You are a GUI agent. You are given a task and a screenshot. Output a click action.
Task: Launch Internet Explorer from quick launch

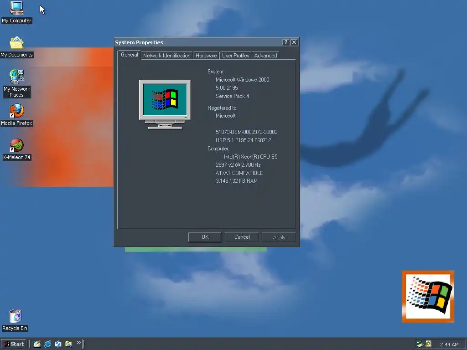pos(47,344)
